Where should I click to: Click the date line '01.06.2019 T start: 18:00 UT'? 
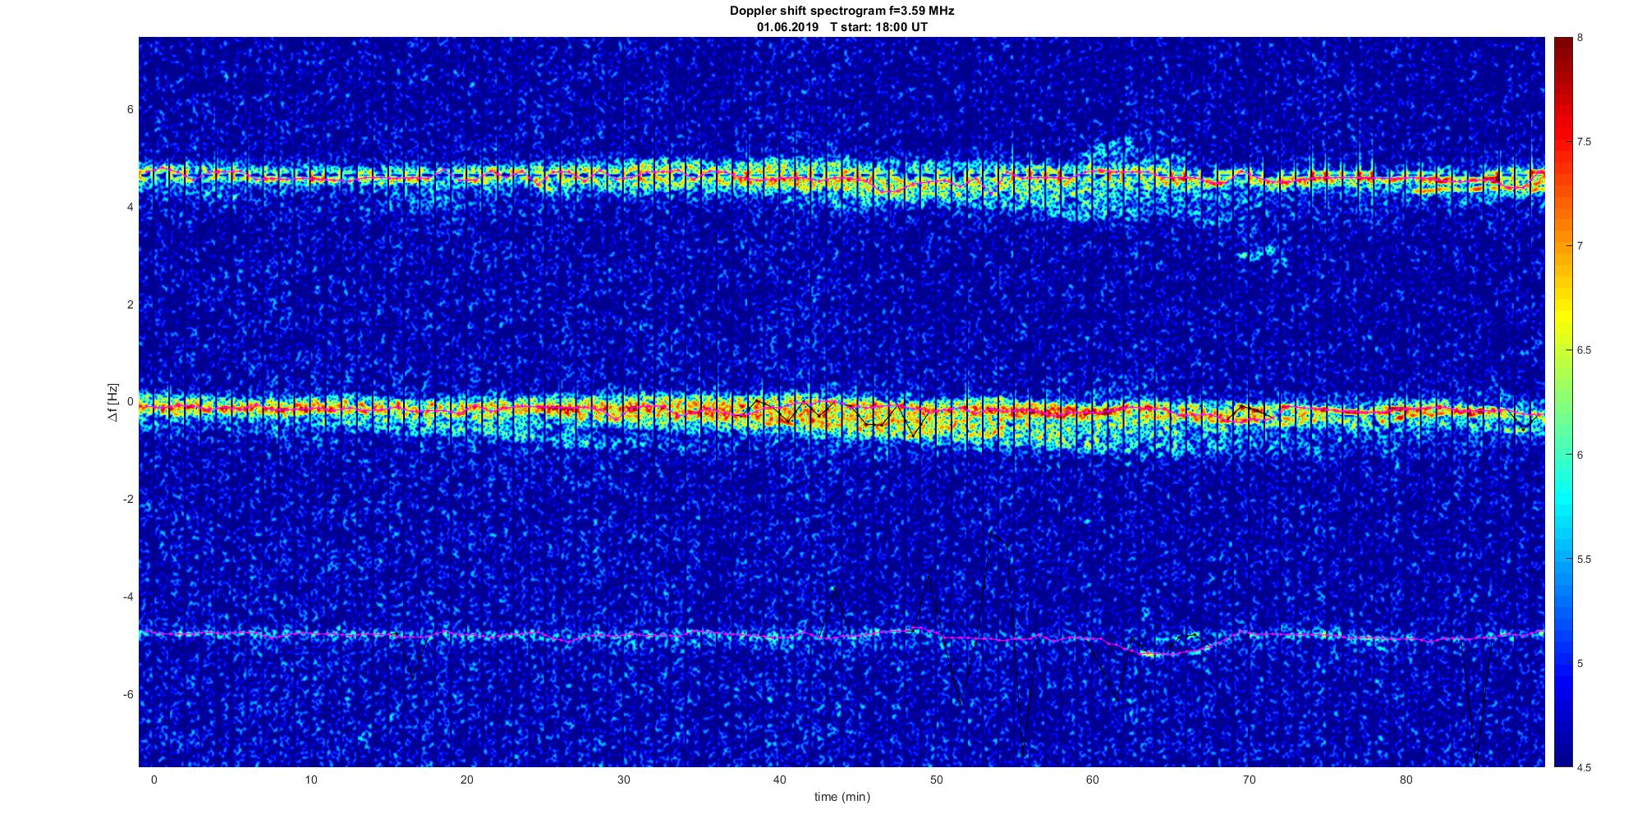tap(842, 27)
